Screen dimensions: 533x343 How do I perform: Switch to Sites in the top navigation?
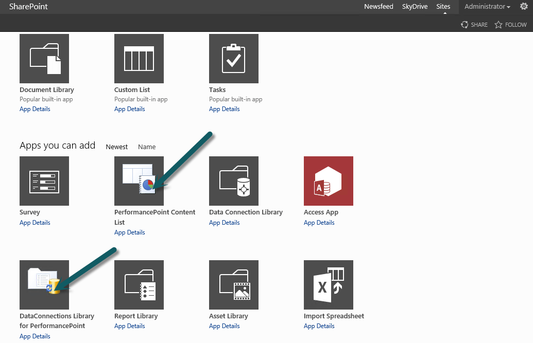pos(443,7)
